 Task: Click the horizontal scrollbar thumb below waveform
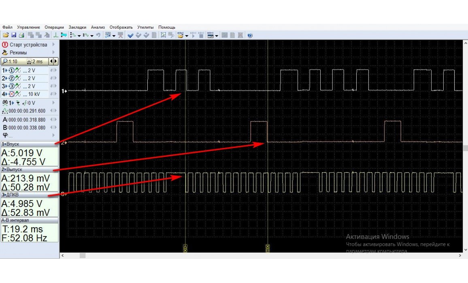click(83, 256)
